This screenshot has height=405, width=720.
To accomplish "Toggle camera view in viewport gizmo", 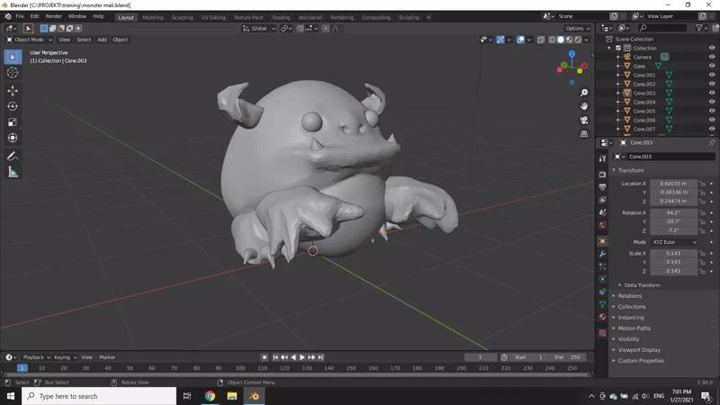I will pyautogui.click(x=584, y=120).
